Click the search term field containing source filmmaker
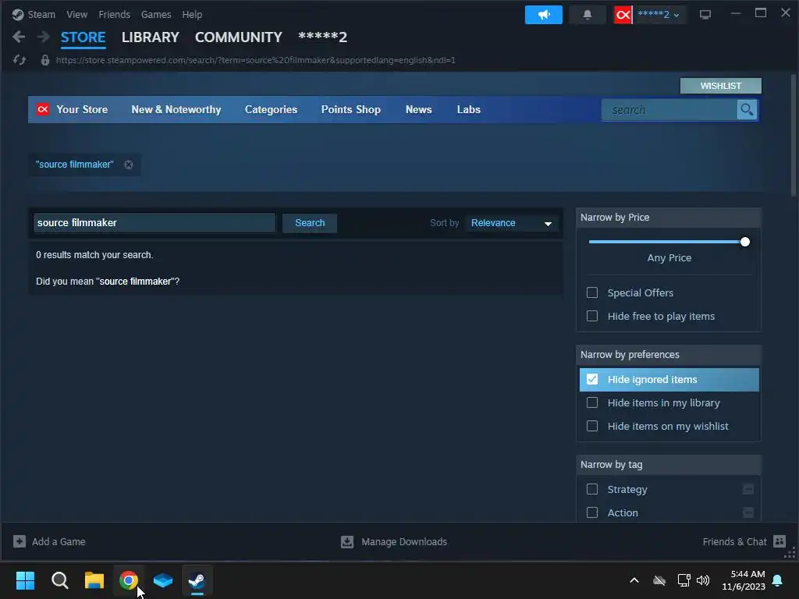Viewport: 799px width, 599px height. point(154,223)
